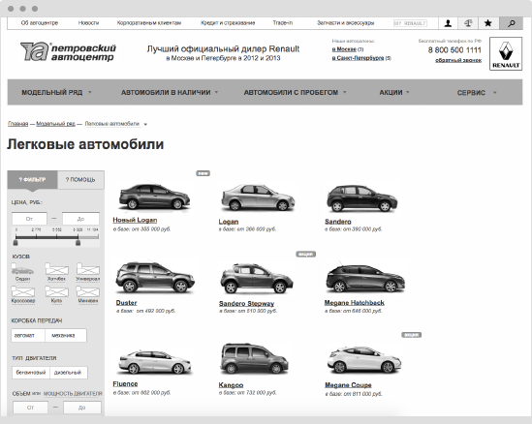Open Новости top menu item

(x=88, y=22)
